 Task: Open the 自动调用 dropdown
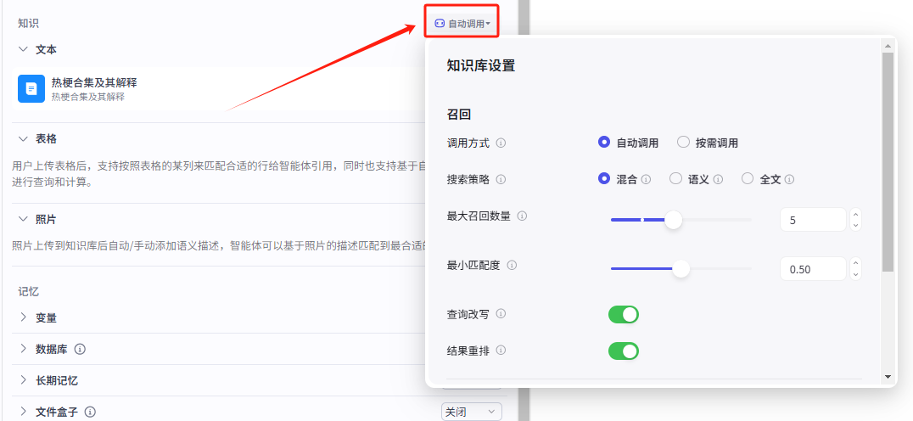462,24
